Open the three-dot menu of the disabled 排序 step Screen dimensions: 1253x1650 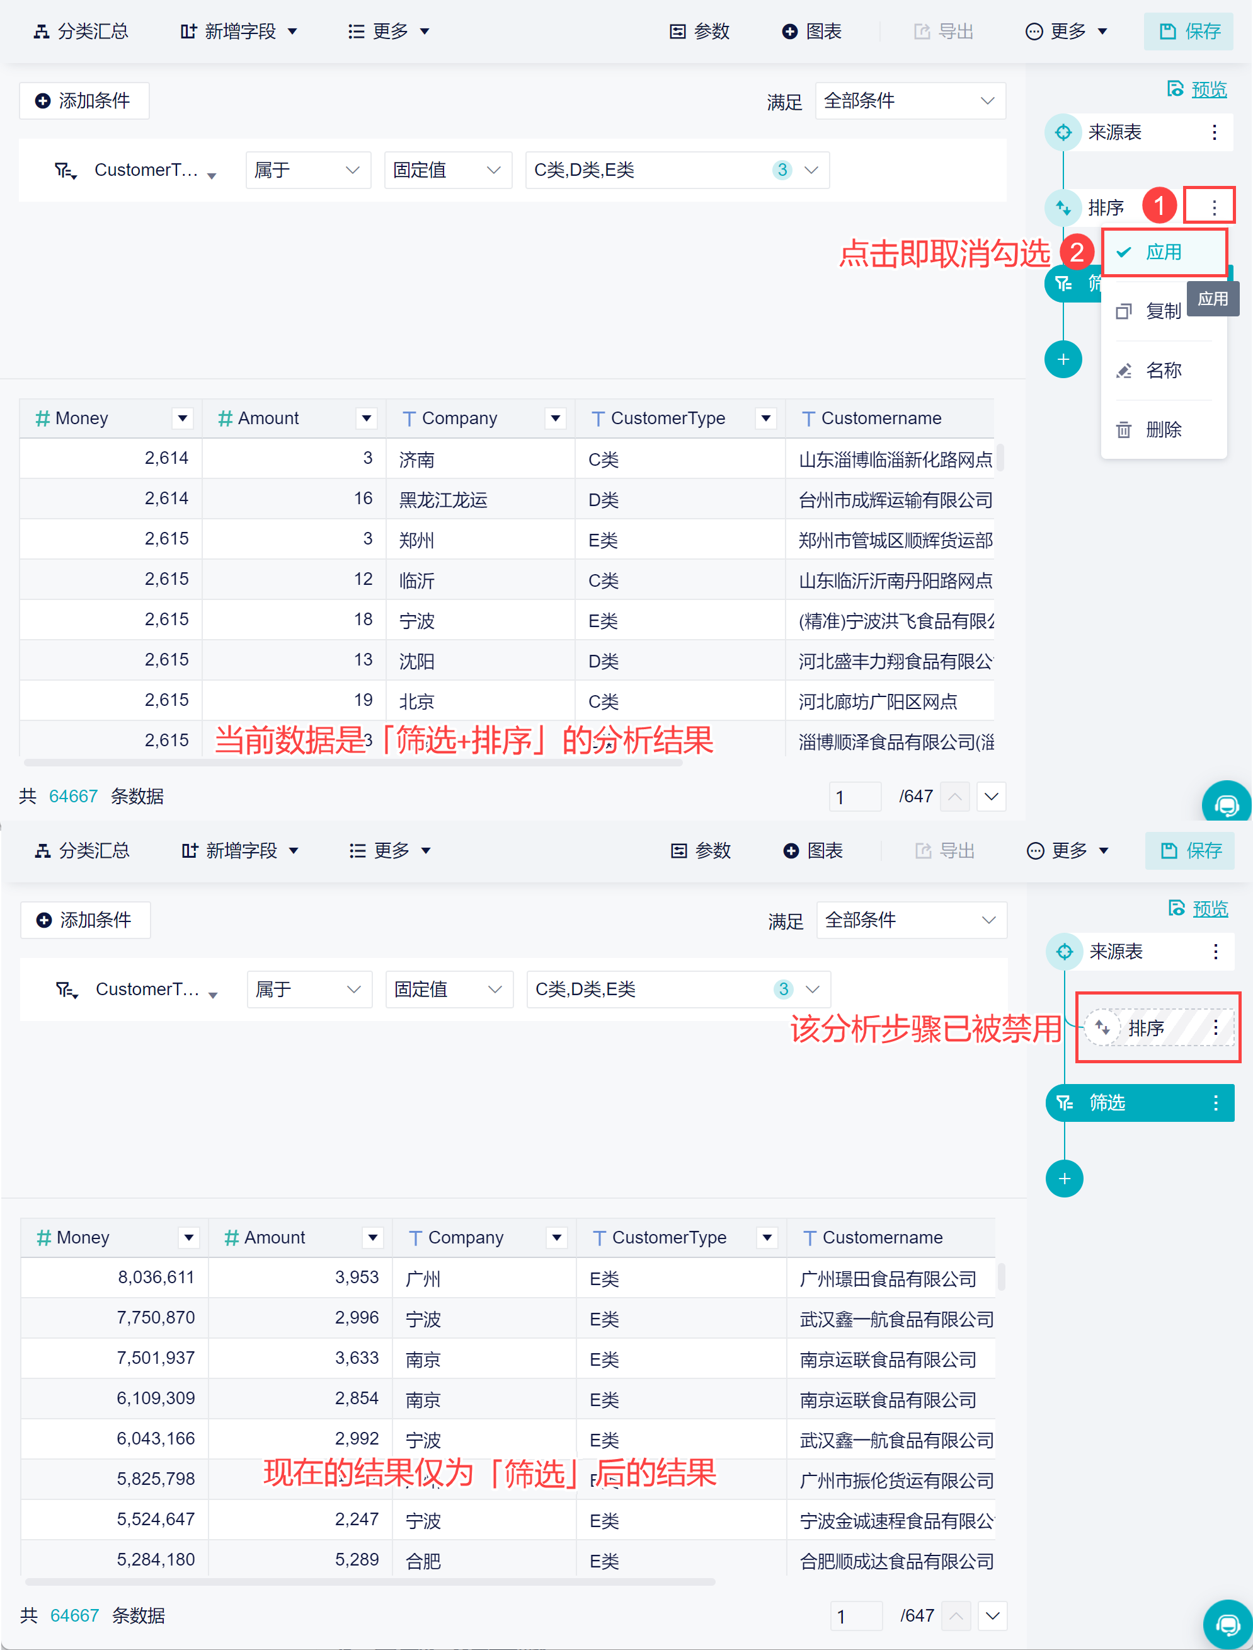click(x=1215, y=1027)
